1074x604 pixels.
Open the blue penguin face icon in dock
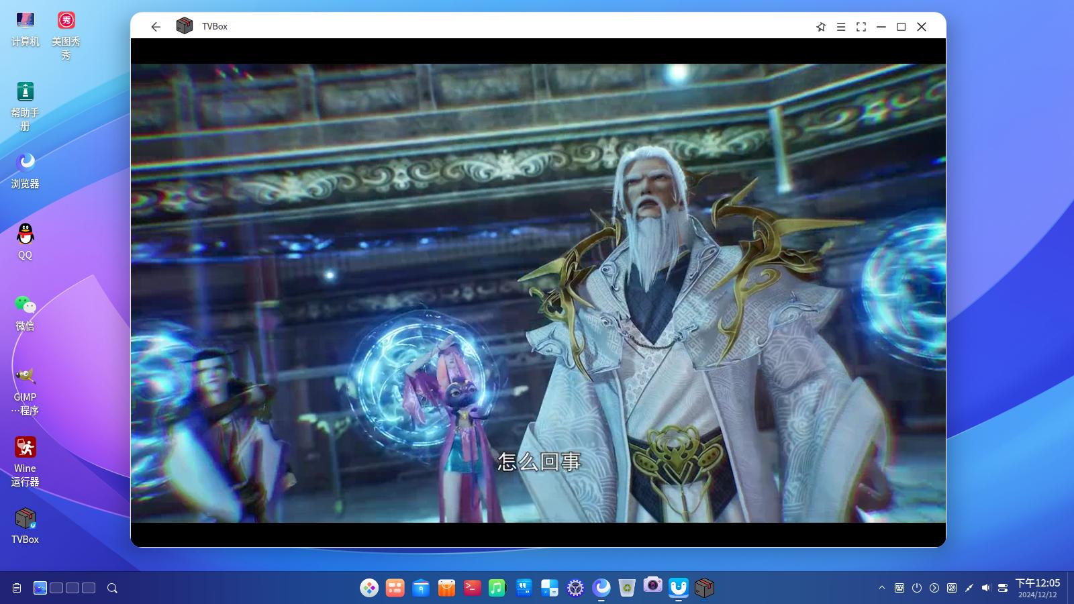tap(679, 588)
